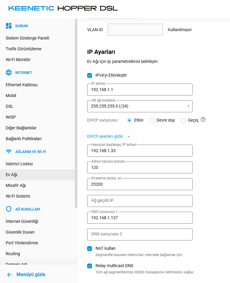The height and width of the screenshot is (283, 230).
Task: Open Güvenlik Duvarı page
Action: [x=20, y=232]
